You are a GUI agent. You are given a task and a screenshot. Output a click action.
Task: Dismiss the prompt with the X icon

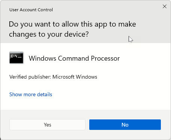pyautogui.click(x=165, y=6)
